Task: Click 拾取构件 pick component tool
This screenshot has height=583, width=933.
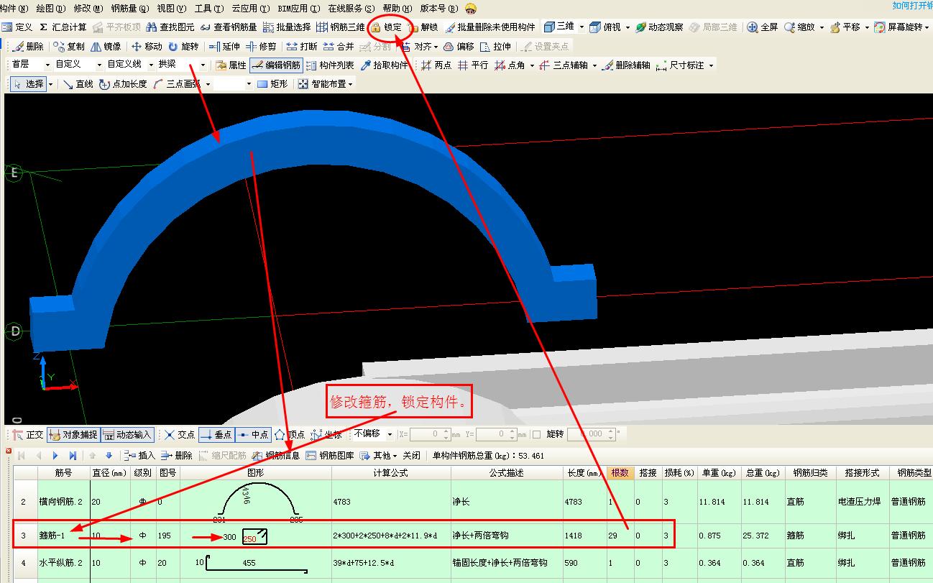Action: click(384, 65)
